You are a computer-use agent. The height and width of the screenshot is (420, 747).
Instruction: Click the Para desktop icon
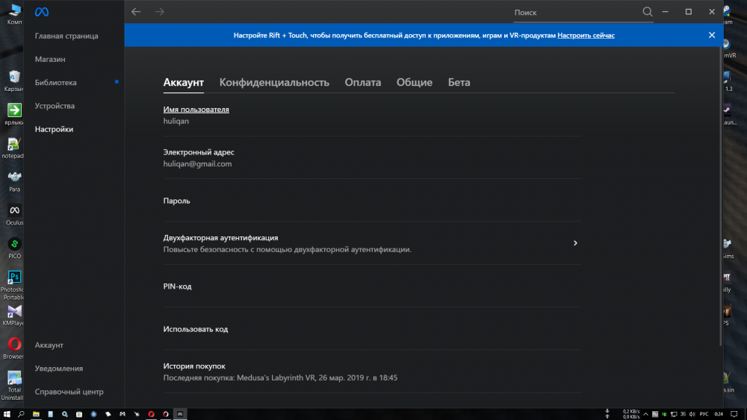[14, 181]
